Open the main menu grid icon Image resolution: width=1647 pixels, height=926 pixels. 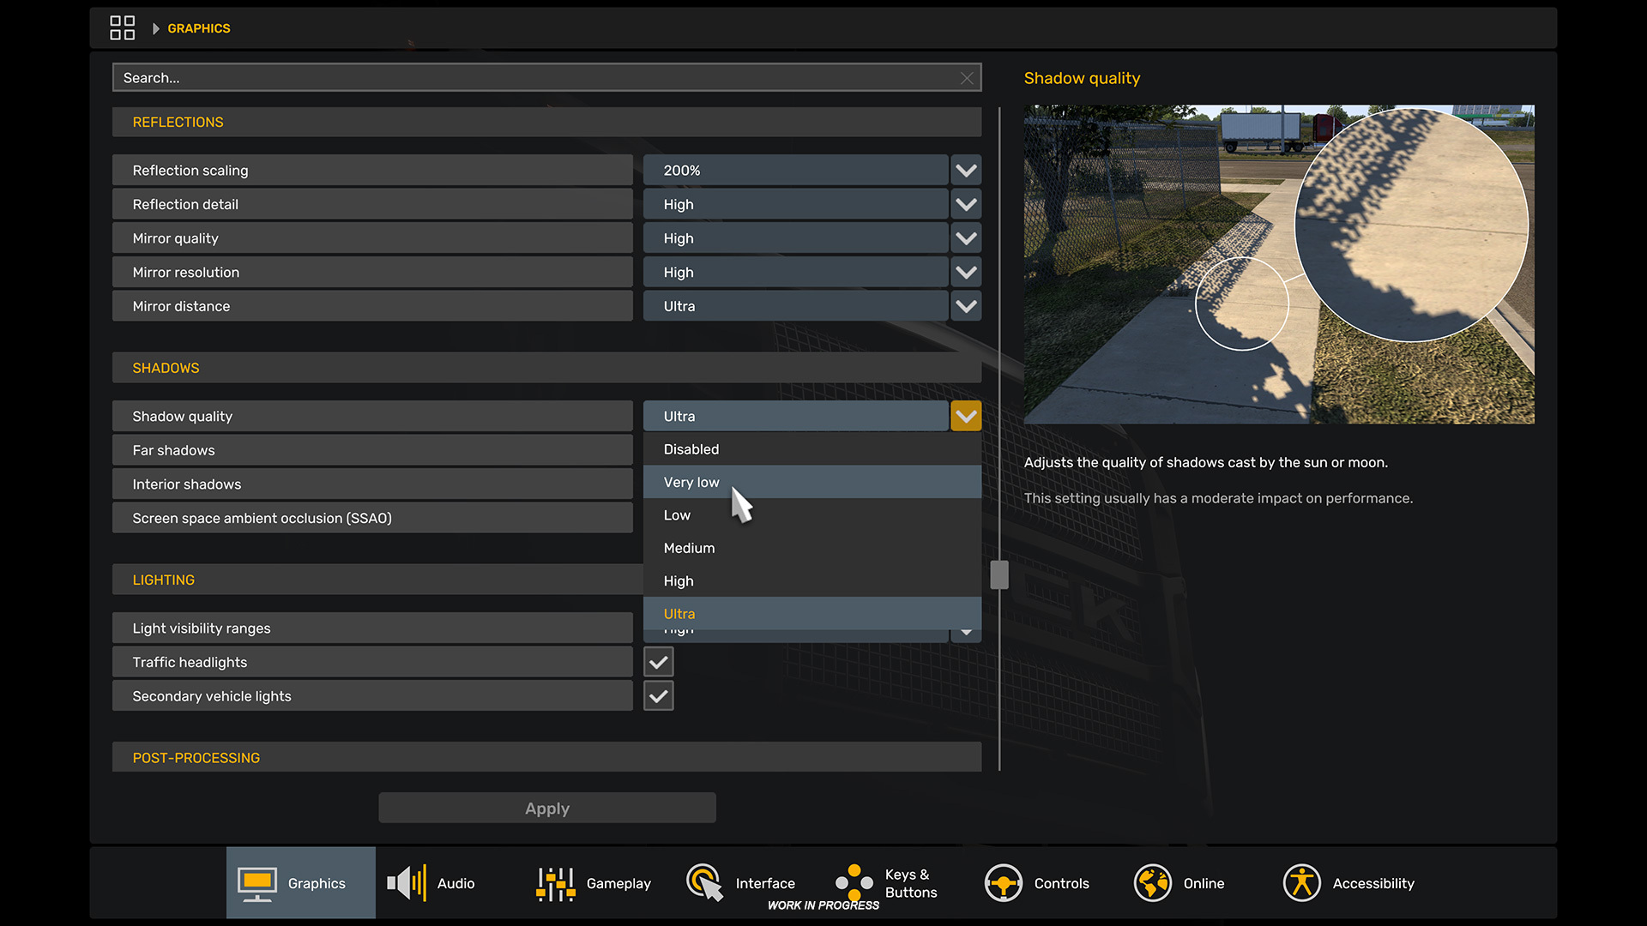[x=122, y=27]
